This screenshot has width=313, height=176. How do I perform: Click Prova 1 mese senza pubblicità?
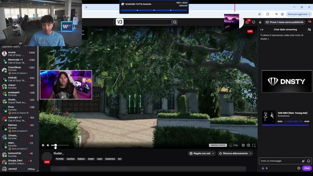(285, 22)
